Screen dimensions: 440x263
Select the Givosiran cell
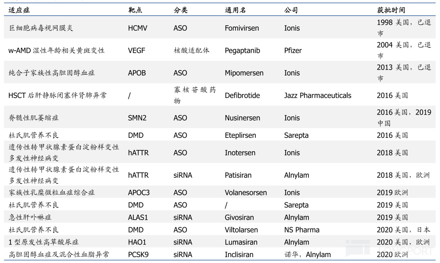(241, 218)
